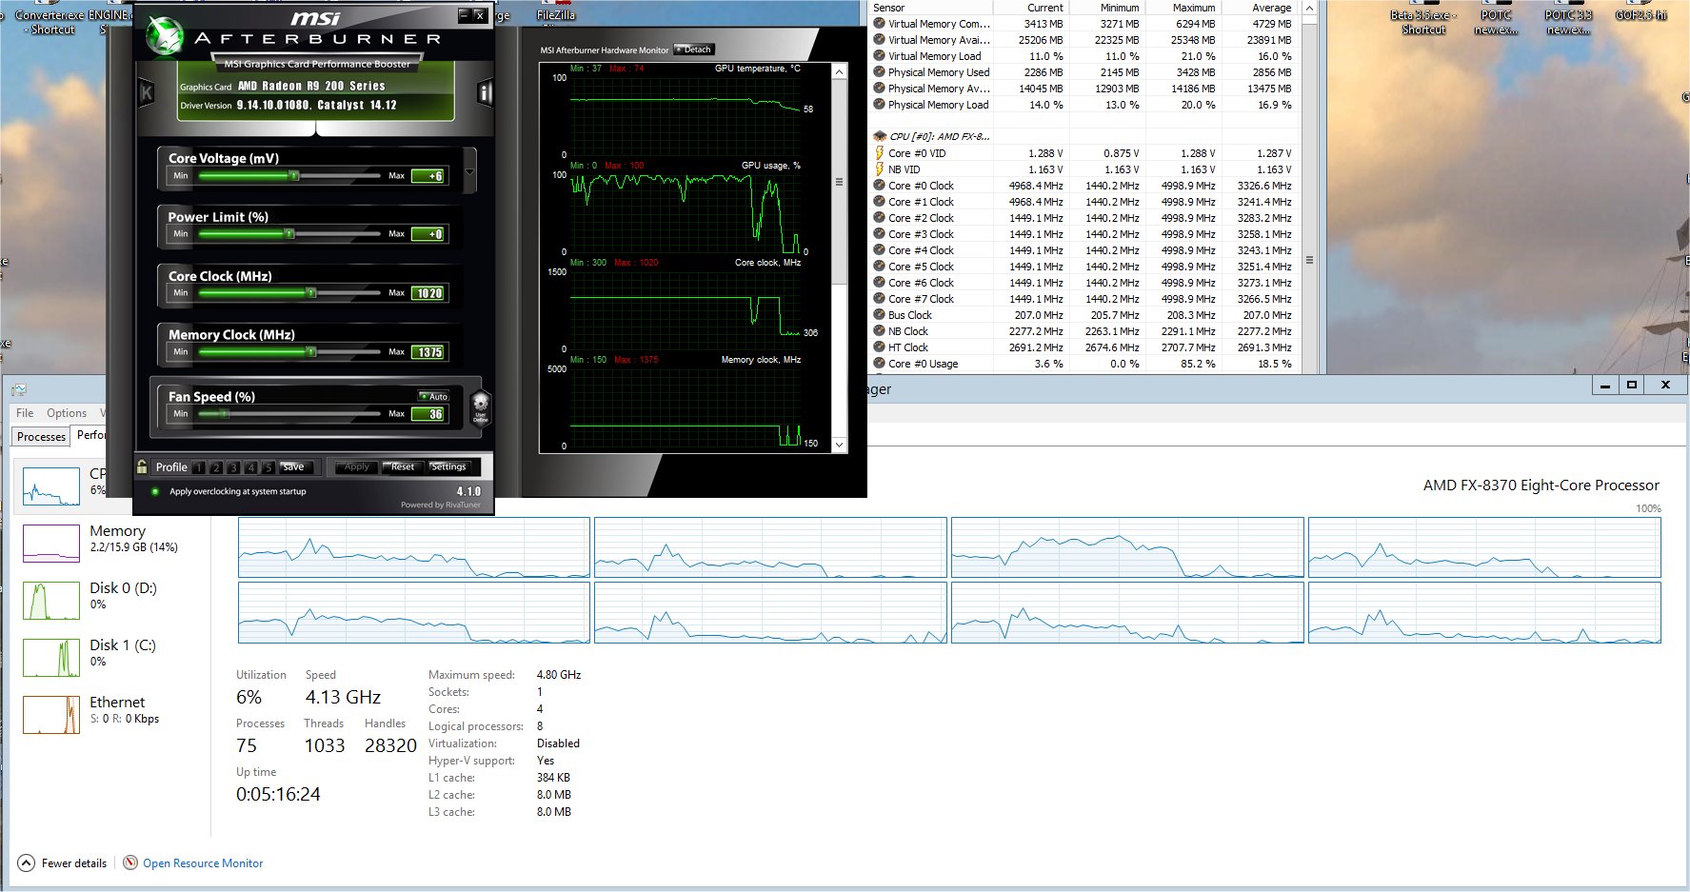Click the Task Manager window title icon
This screenshot has height=892, width=1690.
[18, 388]
